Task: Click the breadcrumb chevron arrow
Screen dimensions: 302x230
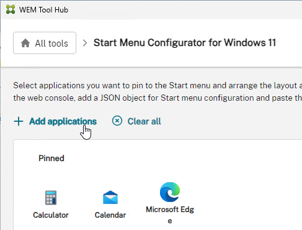Action: [84, 43]
